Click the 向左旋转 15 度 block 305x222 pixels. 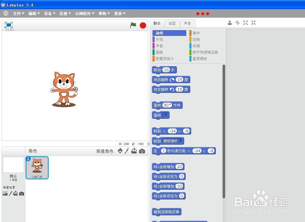171,89
